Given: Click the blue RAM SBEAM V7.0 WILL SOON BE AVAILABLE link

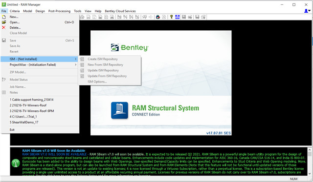Looking at the screenshot, I should click(x=54, y=154).
